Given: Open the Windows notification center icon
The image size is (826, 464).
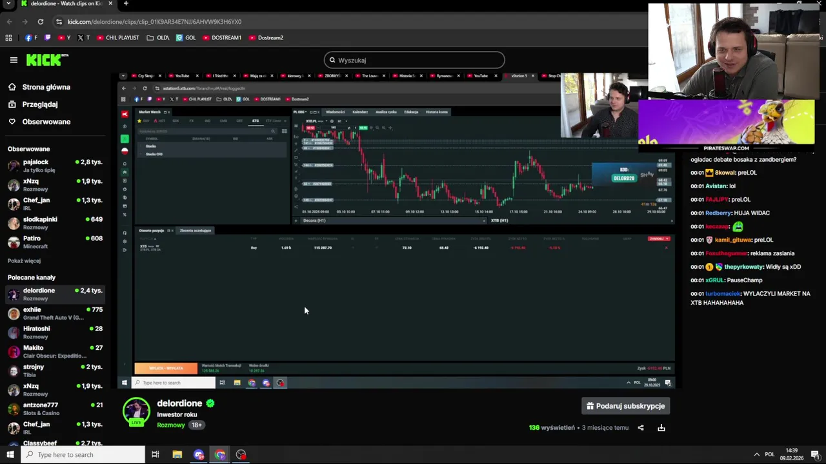Looking at the screenshot, I should [x=815, y=454].
